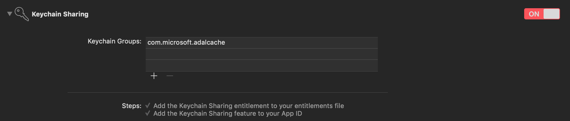Select the com.microsoft.adalcache keychain group entry
The width and height of the screenshot is (570, 121).
tap(262, 43)
